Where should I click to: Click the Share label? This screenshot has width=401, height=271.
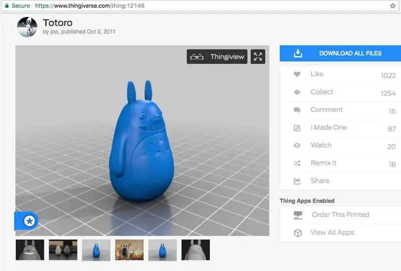click(320, 180)
